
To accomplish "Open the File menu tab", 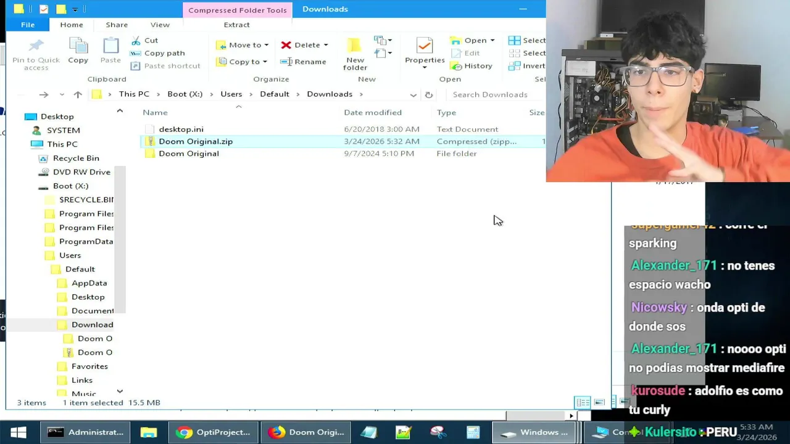I will point(28,25).
